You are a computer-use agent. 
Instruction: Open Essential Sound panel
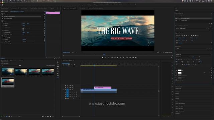pos(179,86)
